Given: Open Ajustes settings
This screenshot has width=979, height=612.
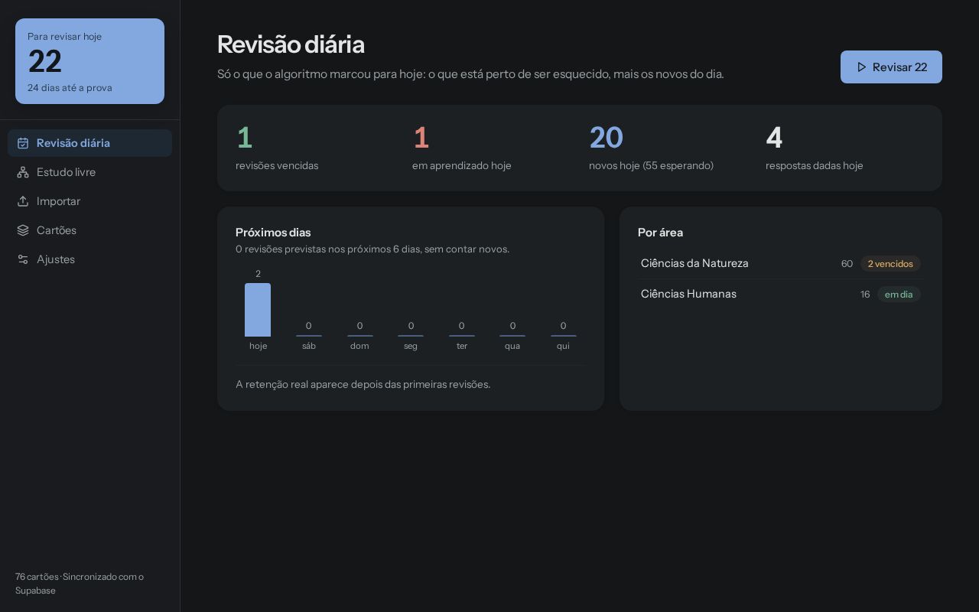Looking at the screenshot, I should (x=89, y=259).
